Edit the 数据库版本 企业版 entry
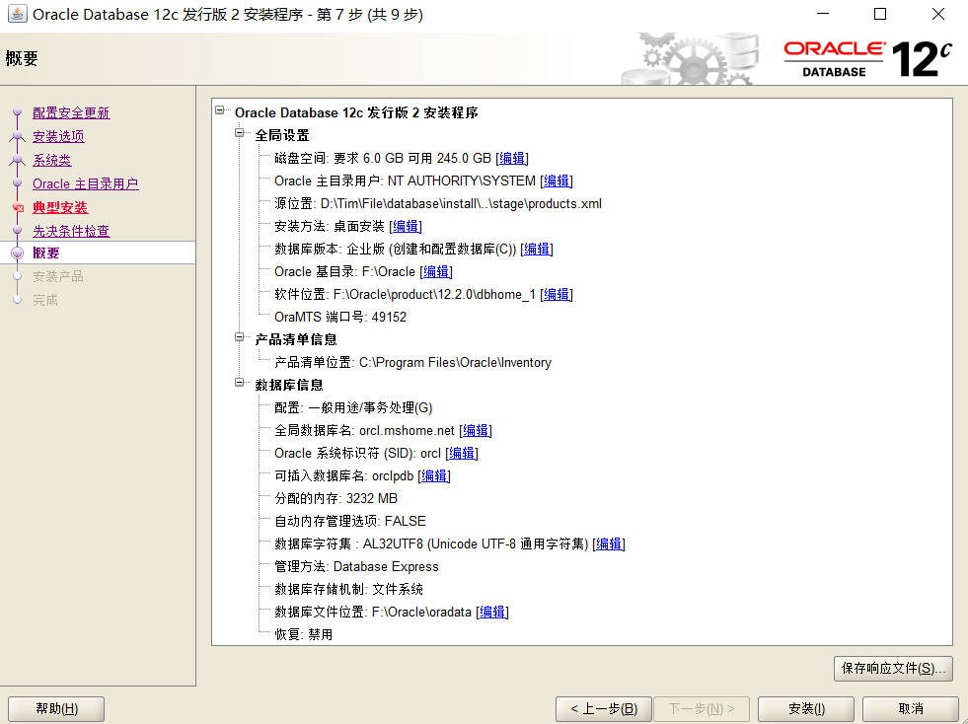This screenshot has width=968, height=724. click(x=537, y=249)
